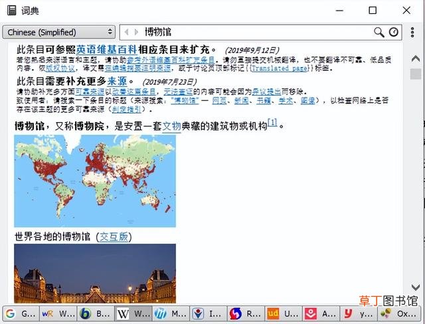Screen dimensions: 425x324
Task: Open the world museums map image
Action: pyautogui.click(x=95, y=181)
